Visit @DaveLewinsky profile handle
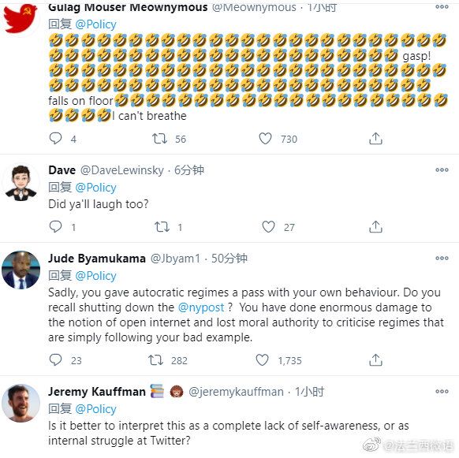 (x=121, y=170)
